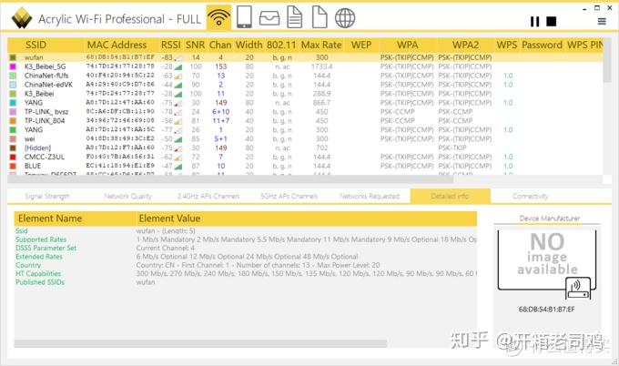Image resolution: width=619 pixels, height=366 pixels.
Task: Select the [Hidden] network row
Action: click(x=305, y=148)
